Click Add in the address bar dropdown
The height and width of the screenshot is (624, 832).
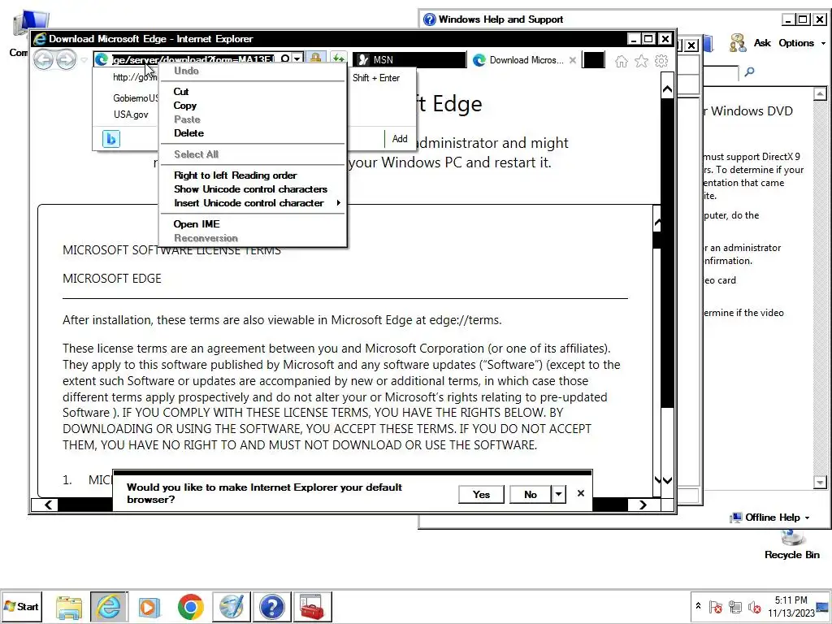click(400, 138)
